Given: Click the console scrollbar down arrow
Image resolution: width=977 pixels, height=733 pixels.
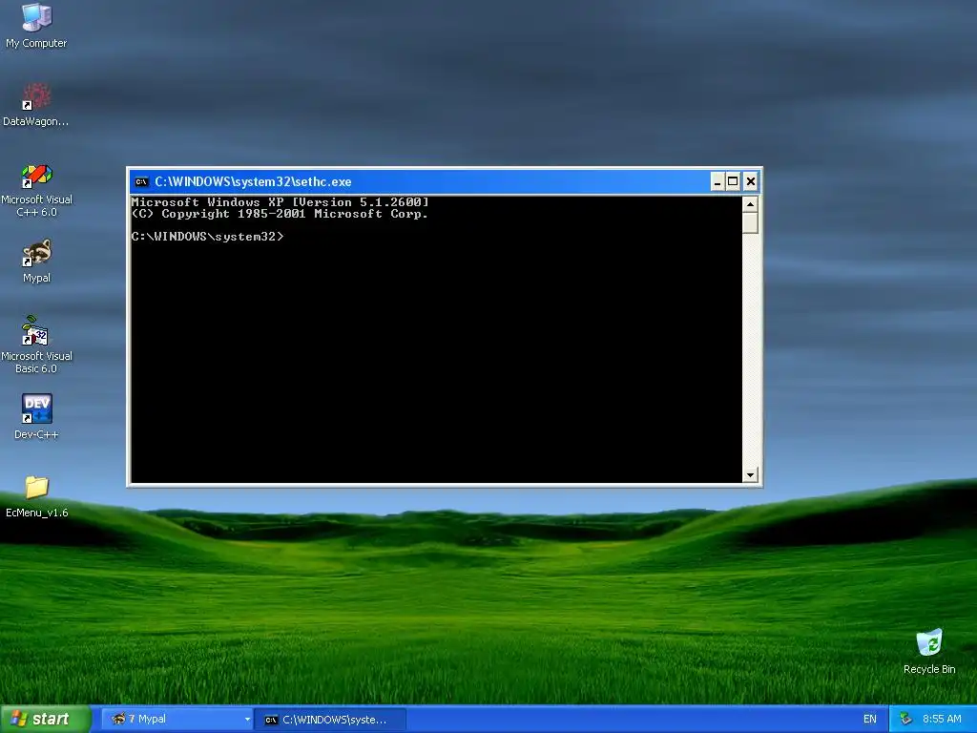Looking at the screenshot, I should click(750, 475).
